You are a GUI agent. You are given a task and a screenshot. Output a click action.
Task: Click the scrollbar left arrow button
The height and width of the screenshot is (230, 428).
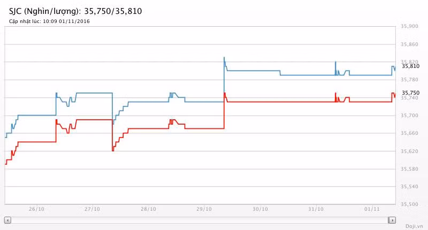[x=7, y=220]
